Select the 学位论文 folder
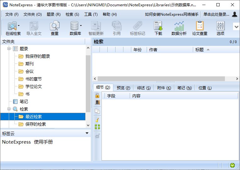This screenshot has width=240, height=170. [x=34, y=86]
